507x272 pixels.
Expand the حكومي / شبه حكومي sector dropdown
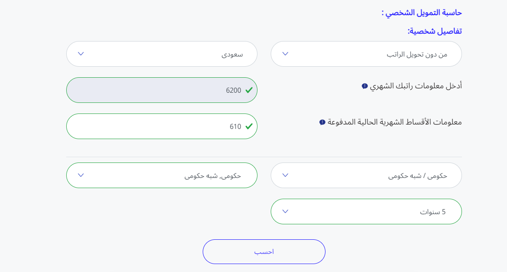[367, 175]
